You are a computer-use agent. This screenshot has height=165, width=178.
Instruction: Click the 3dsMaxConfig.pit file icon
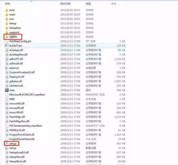click(x=7, y=41)
